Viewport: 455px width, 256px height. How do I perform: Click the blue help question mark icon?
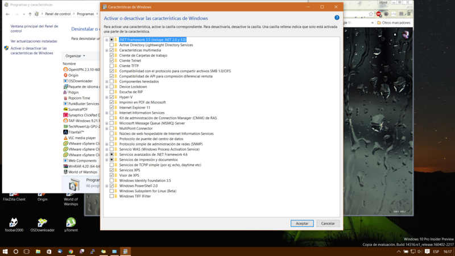point(337,18)
